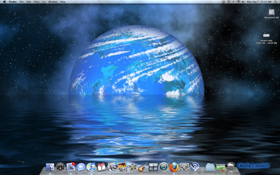The image size is (280, 175).
Task: Select the Macintosh HD desktop drive
Action: [x=272, y=14]
